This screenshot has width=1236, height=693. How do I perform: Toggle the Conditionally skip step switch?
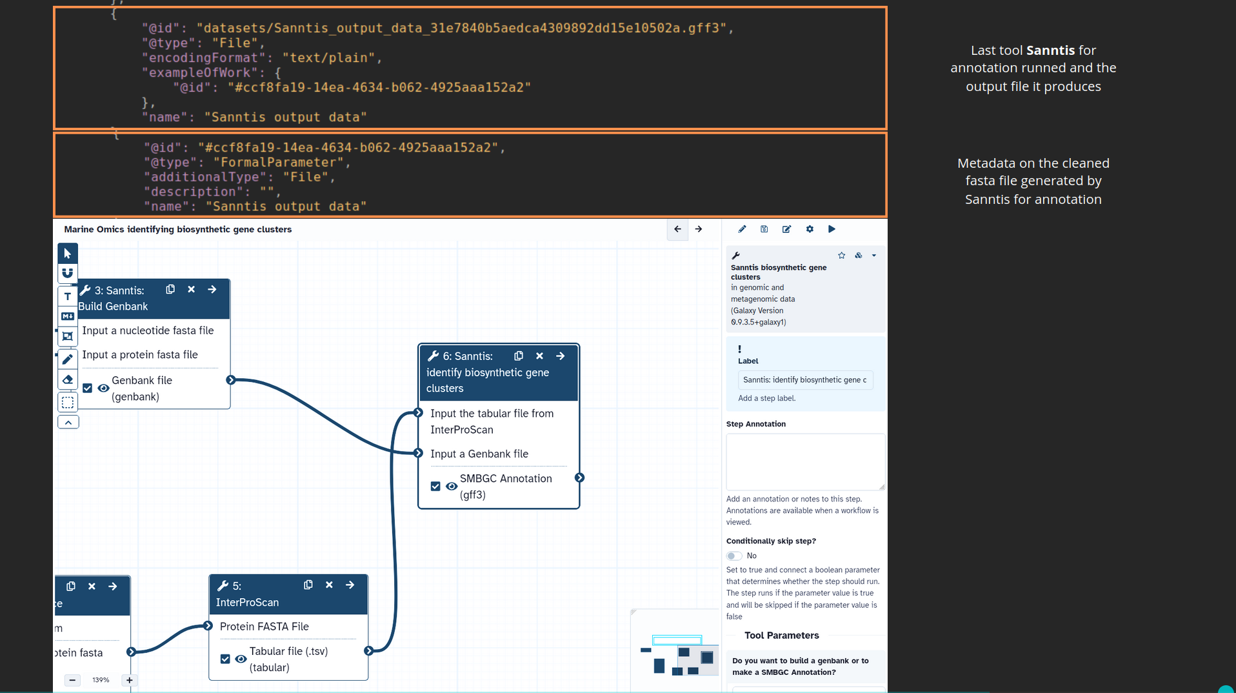(x=734, y=556)
